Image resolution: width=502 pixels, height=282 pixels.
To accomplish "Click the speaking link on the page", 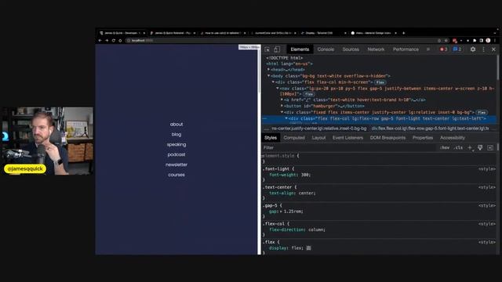I will pyautogui.click(x=176, y=144).
